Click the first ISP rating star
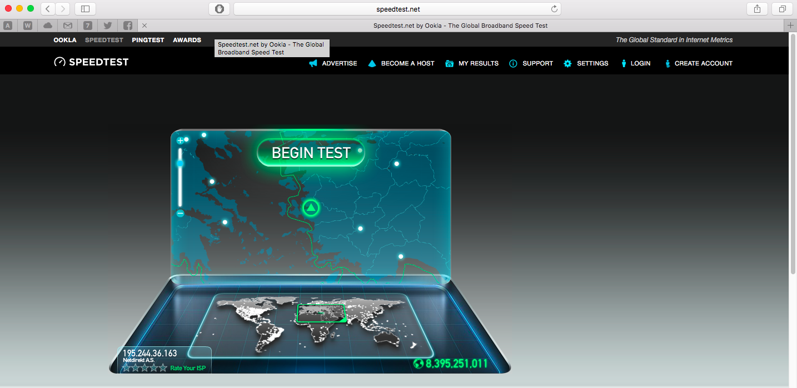 (126, 367)
